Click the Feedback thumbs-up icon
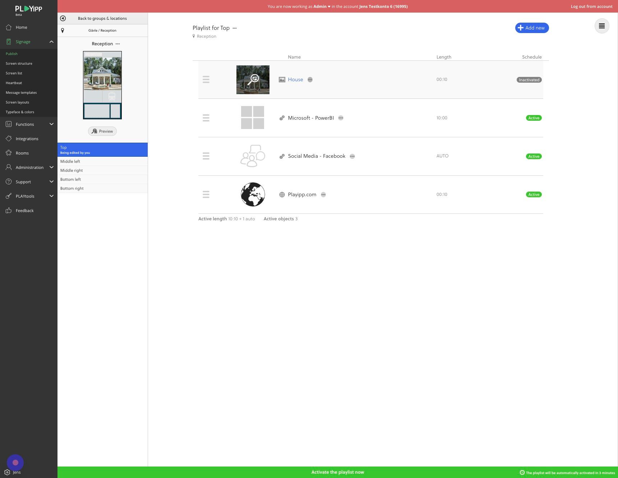Image resolution: width=618 pixels, height=478 pixels. click(9, 211)
